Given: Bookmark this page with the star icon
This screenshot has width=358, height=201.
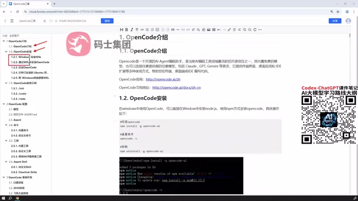Looking at the screenshot, I should (x=338, y=12).
